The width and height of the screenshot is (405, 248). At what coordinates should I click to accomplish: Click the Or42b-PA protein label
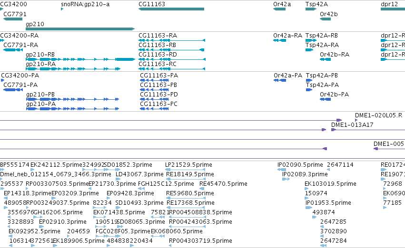pos(334,95)
